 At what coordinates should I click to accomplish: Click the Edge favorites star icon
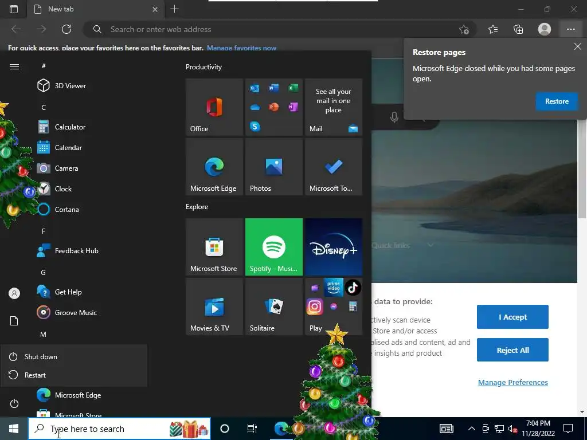(493, 29)
